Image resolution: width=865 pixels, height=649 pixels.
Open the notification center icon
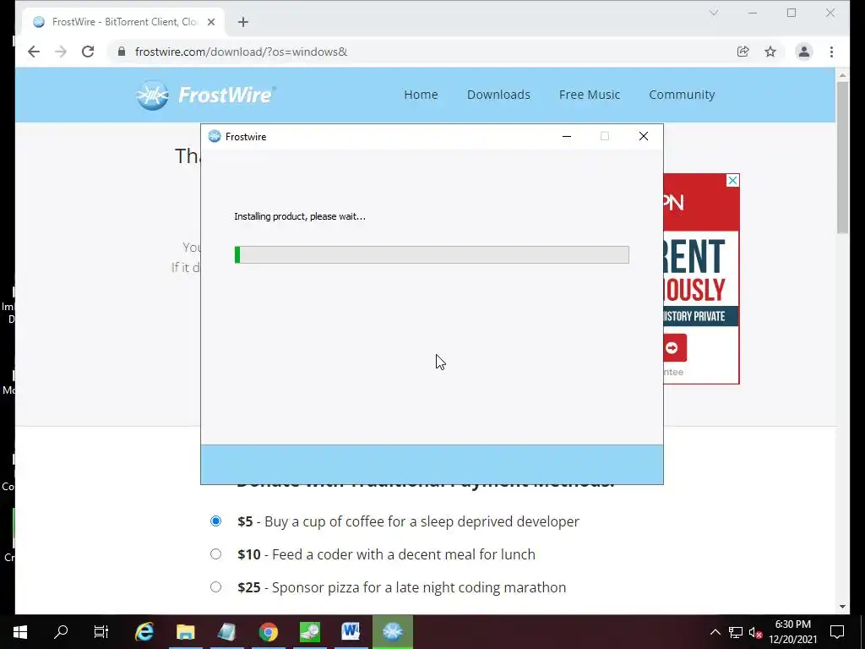pos(837,632)
